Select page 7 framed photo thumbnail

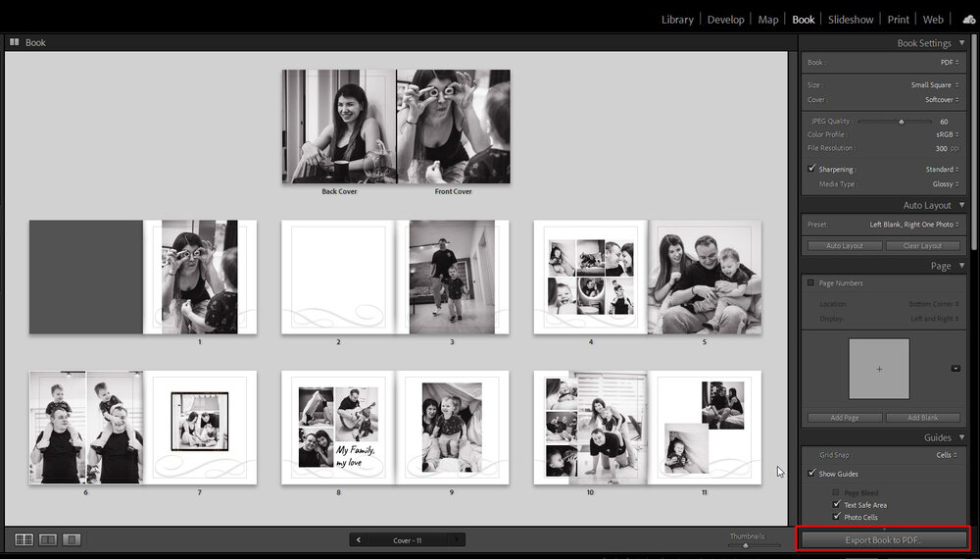click(199, 427)
